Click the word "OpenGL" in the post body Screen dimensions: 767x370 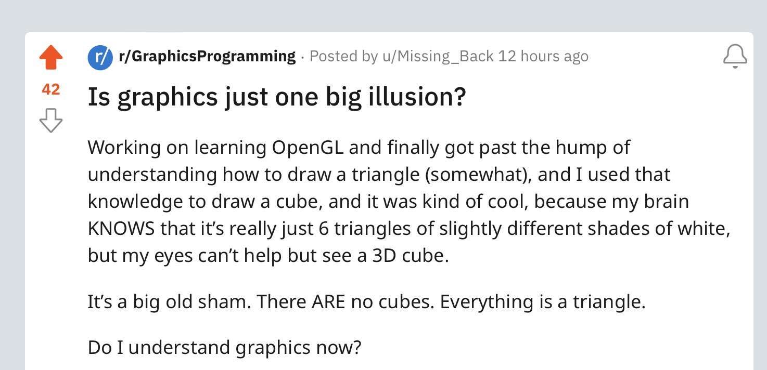click(308, 148)
